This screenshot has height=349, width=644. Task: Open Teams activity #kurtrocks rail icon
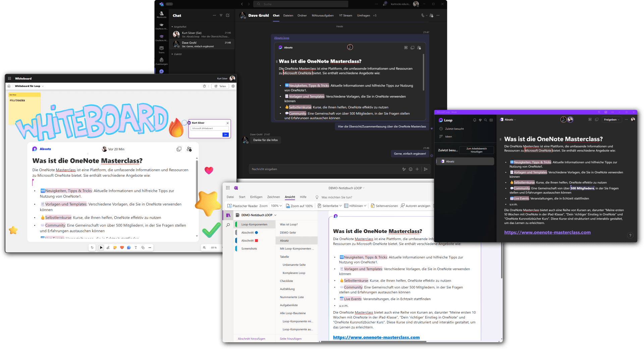point(161,14)
